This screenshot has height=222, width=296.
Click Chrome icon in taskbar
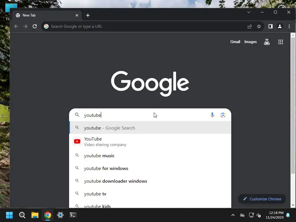click(x=48, y=215)
